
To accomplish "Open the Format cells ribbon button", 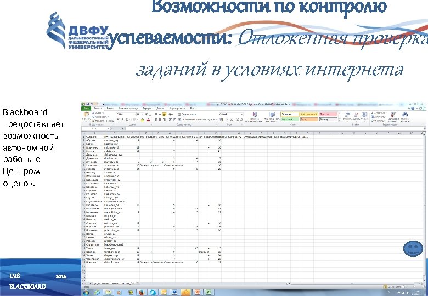I will [364, 116].
